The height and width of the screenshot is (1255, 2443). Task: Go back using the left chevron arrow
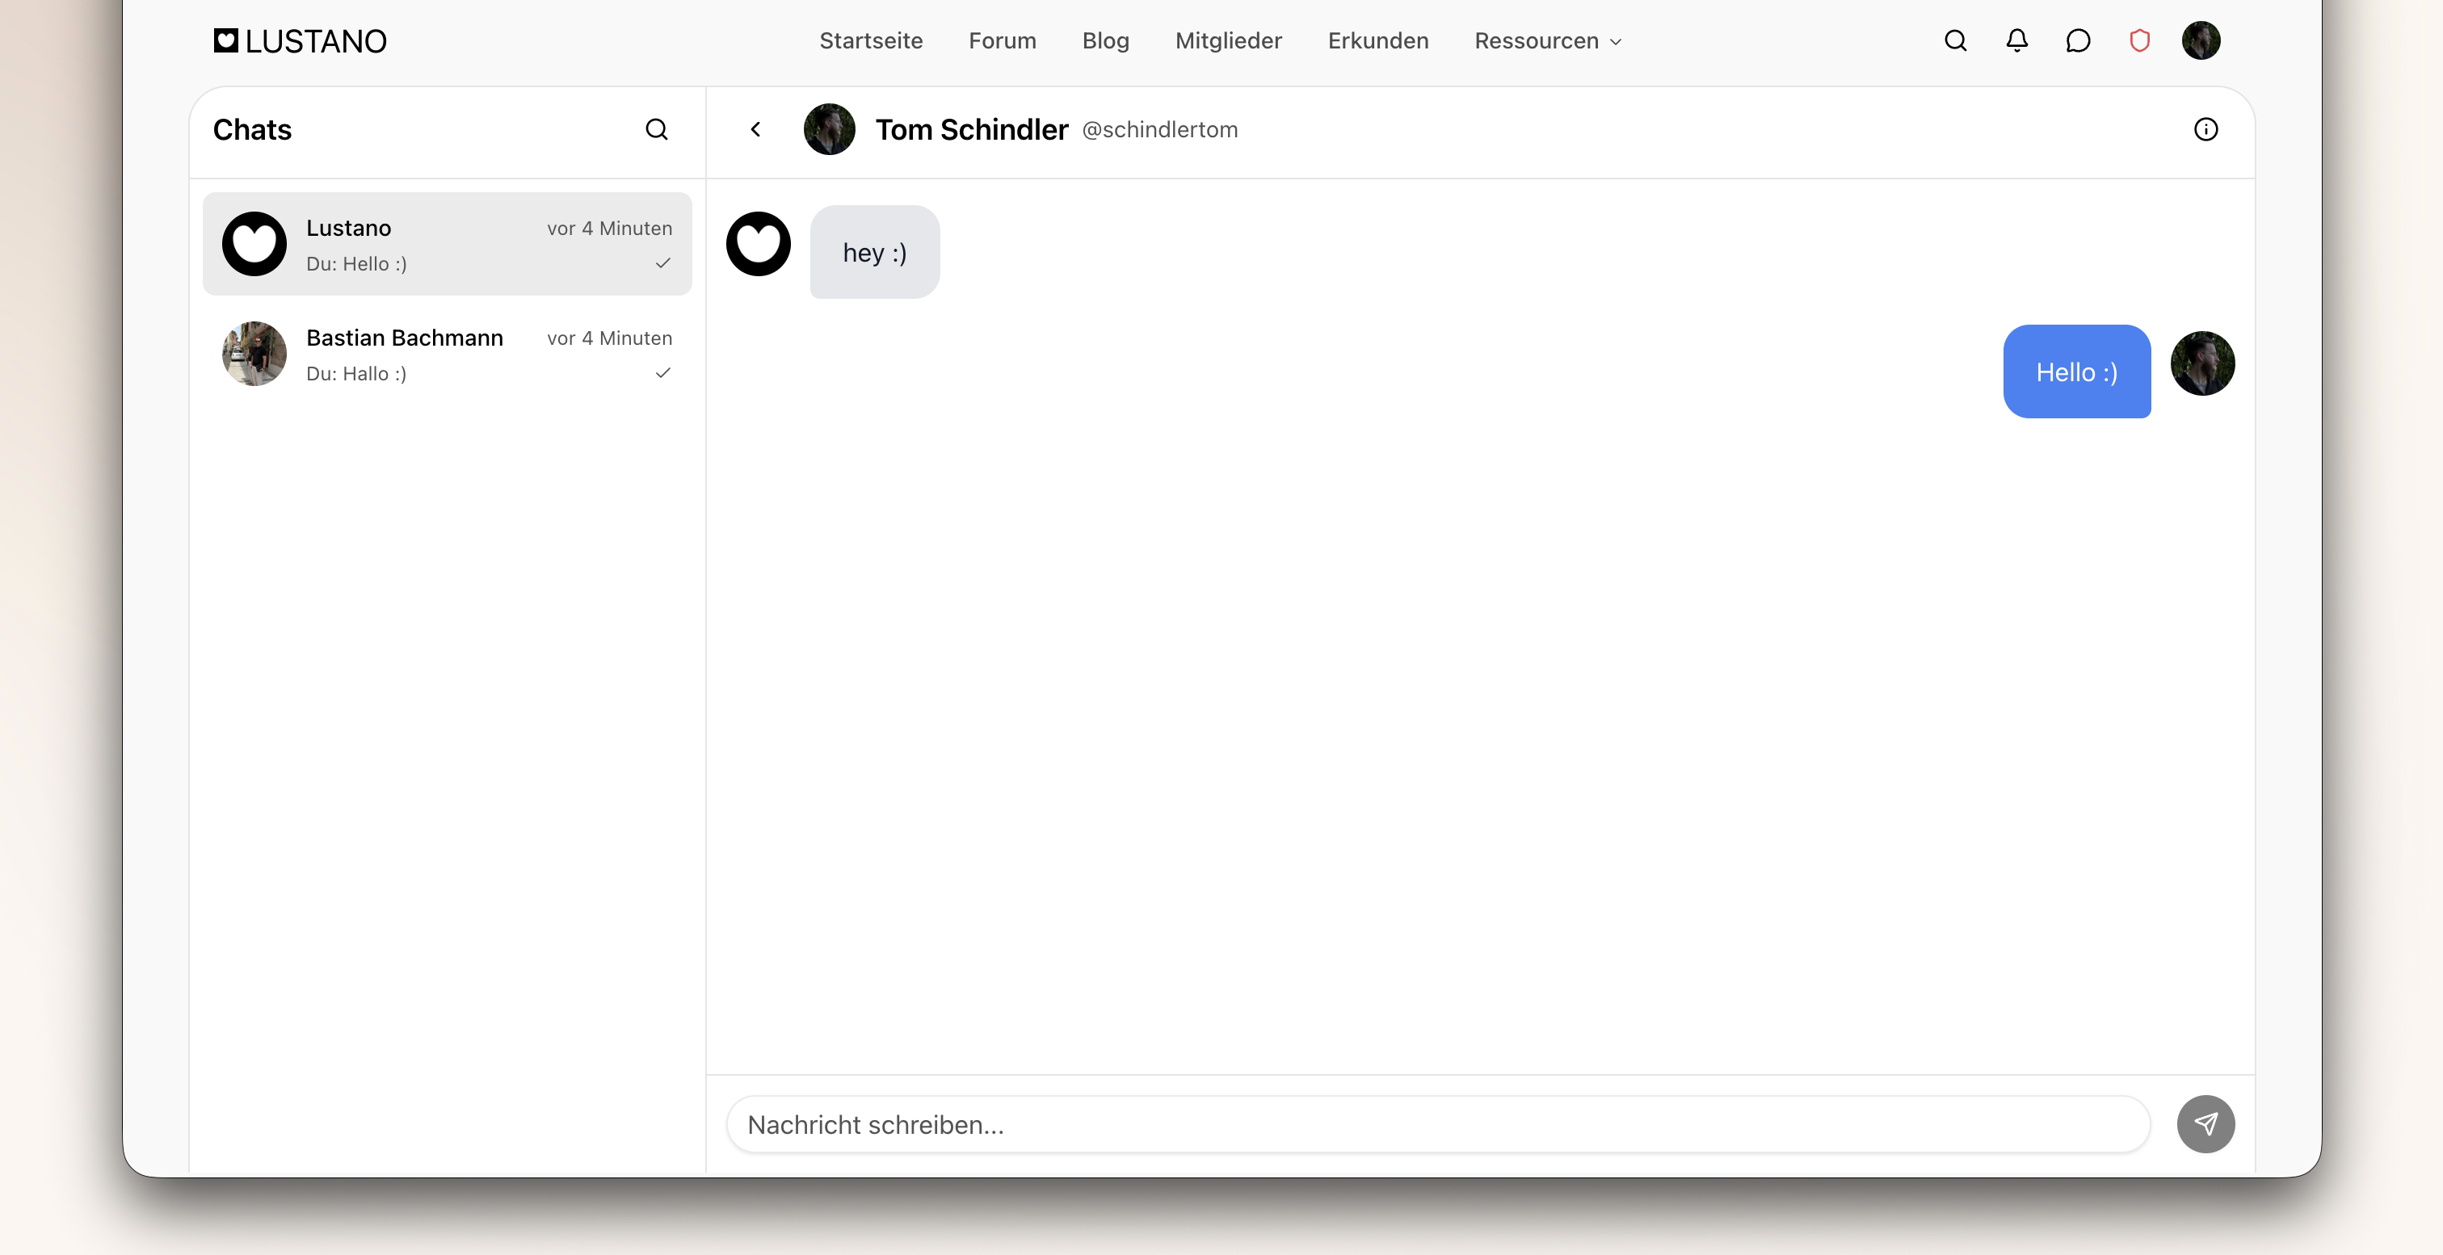coord(755,129)
